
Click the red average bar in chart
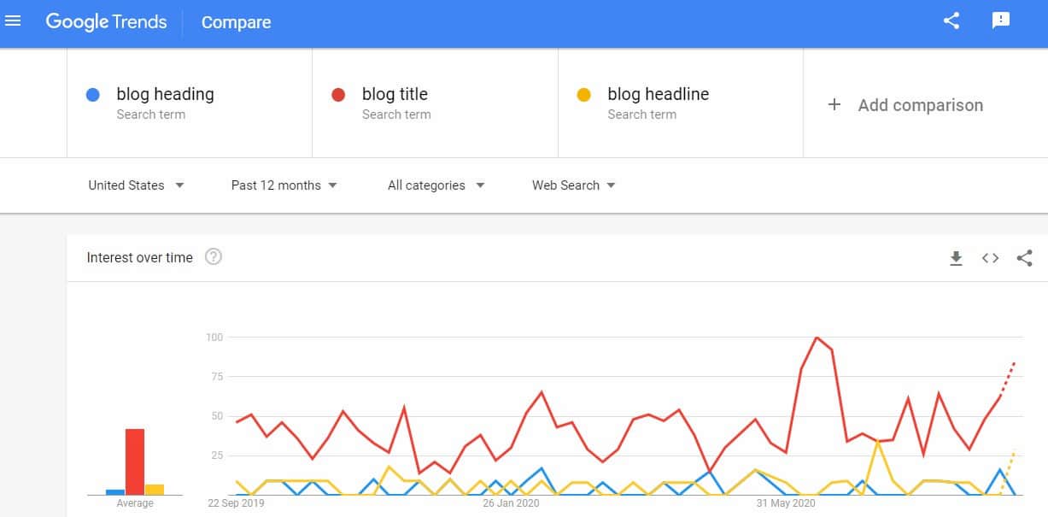click(x=135, y=461)
